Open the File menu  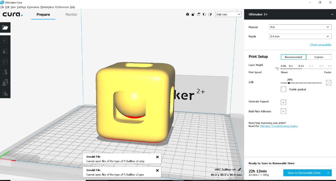[2, 7]
